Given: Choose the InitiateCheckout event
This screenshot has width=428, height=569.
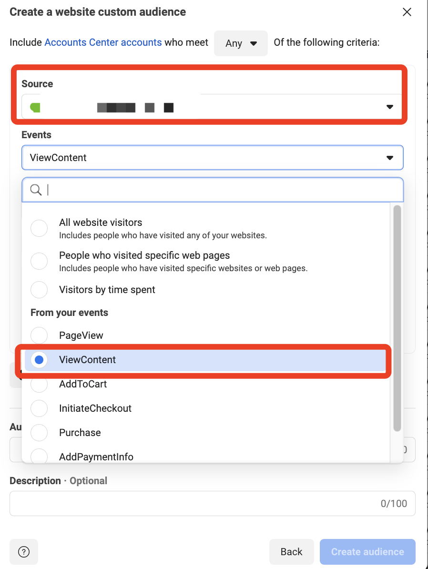Looking at the screenshot, I should click(x=39, y=408).
